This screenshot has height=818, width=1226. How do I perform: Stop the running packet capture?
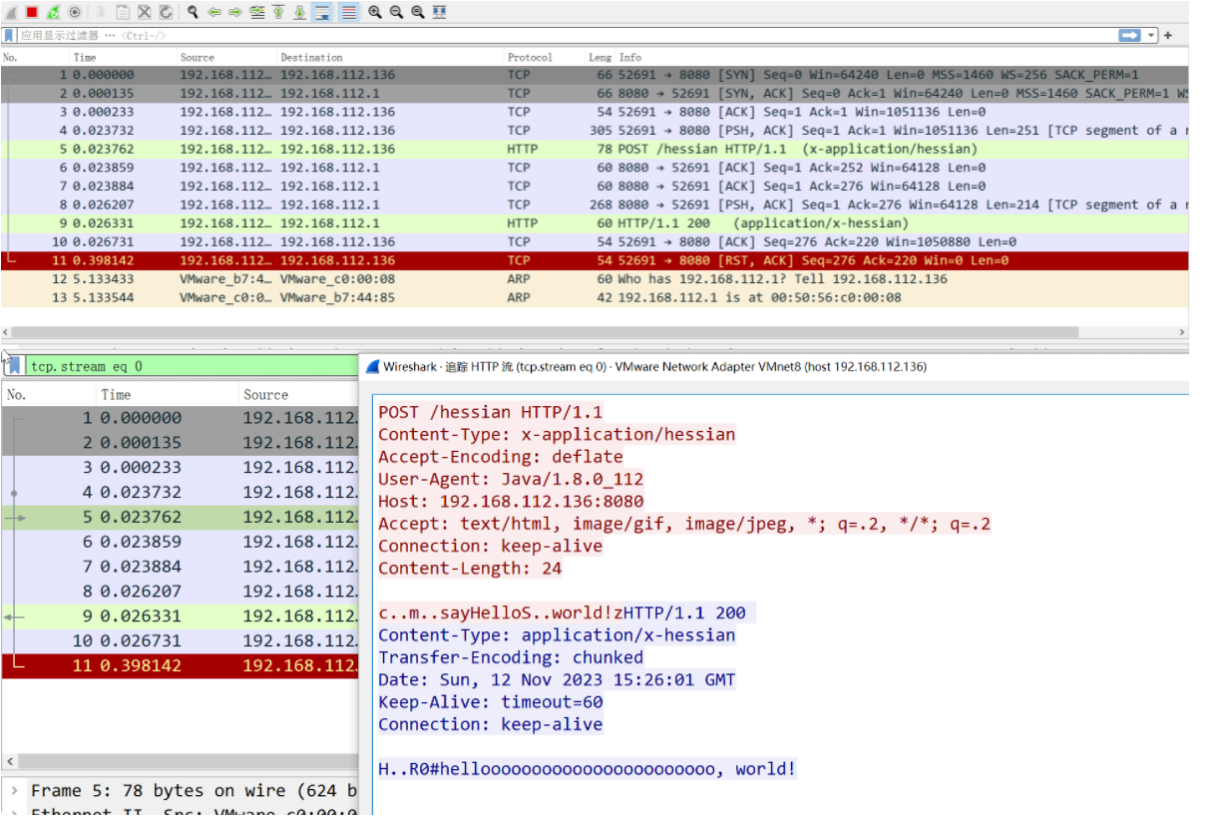click(x=32, y=12)
